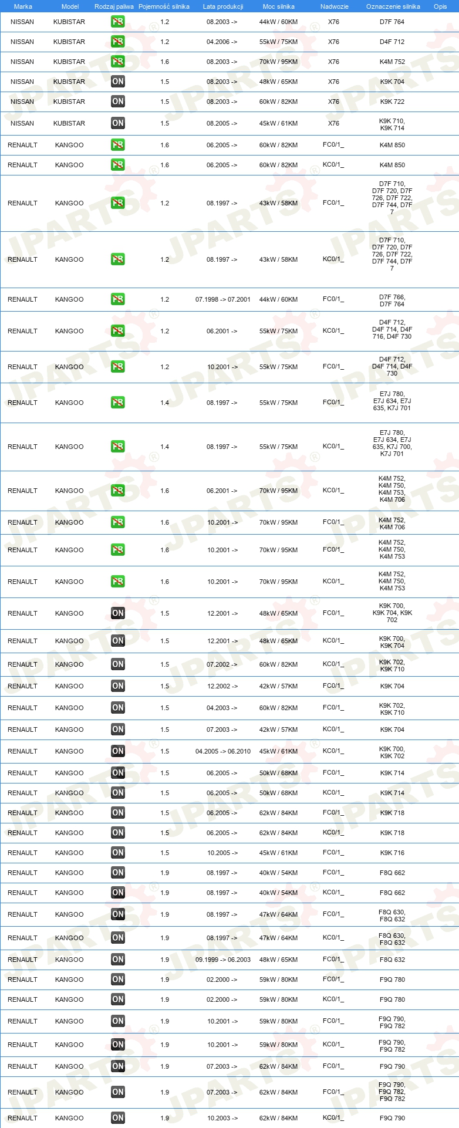
Task: Click diesel icon in 12.2001 FC0/1_ row
Action: point(118,613)
